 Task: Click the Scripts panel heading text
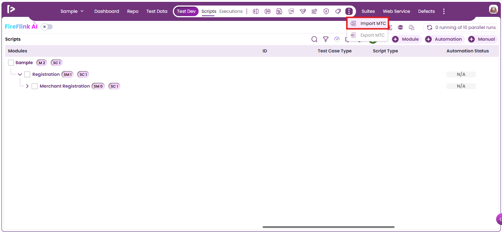click(13, 39)
